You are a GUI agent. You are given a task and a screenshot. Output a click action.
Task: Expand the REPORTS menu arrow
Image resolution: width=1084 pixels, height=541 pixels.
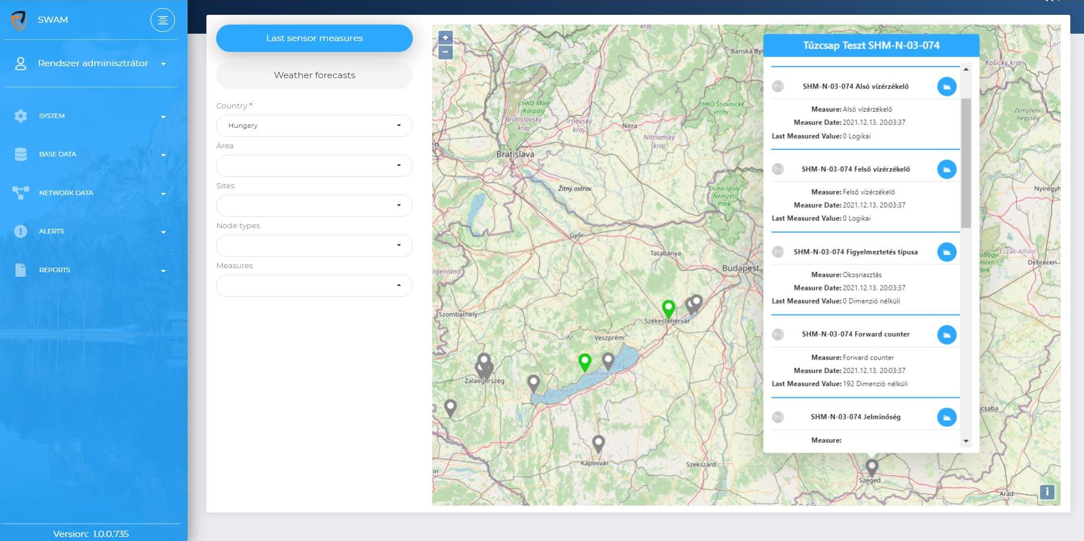[x=164, y=271]
